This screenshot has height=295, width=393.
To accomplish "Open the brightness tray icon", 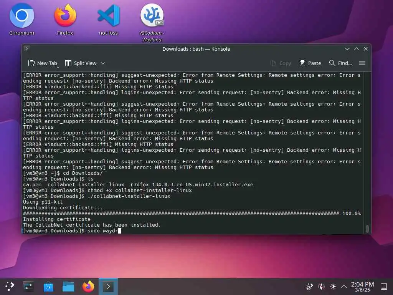I will (x=333, y=287).
